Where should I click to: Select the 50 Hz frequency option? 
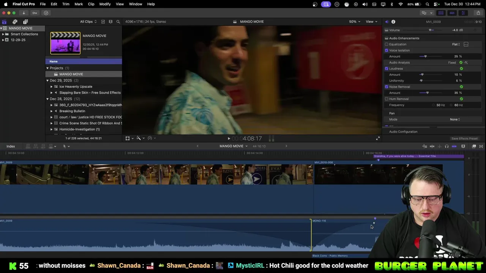click(x=434, y=105)
